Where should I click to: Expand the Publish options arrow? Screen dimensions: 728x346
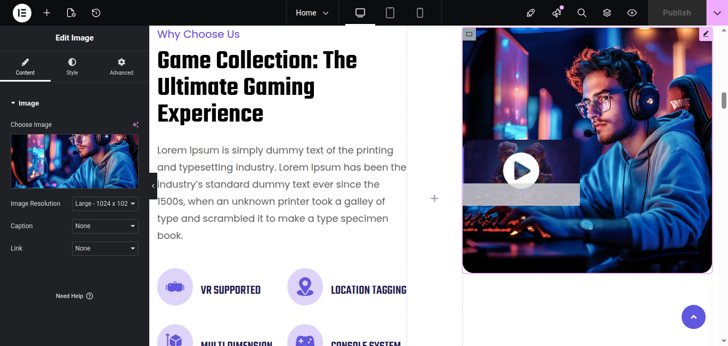717,13
